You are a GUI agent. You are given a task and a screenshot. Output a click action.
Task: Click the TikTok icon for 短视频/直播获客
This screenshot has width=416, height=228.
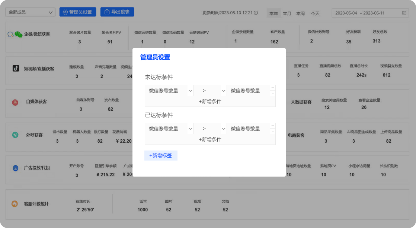16,68
